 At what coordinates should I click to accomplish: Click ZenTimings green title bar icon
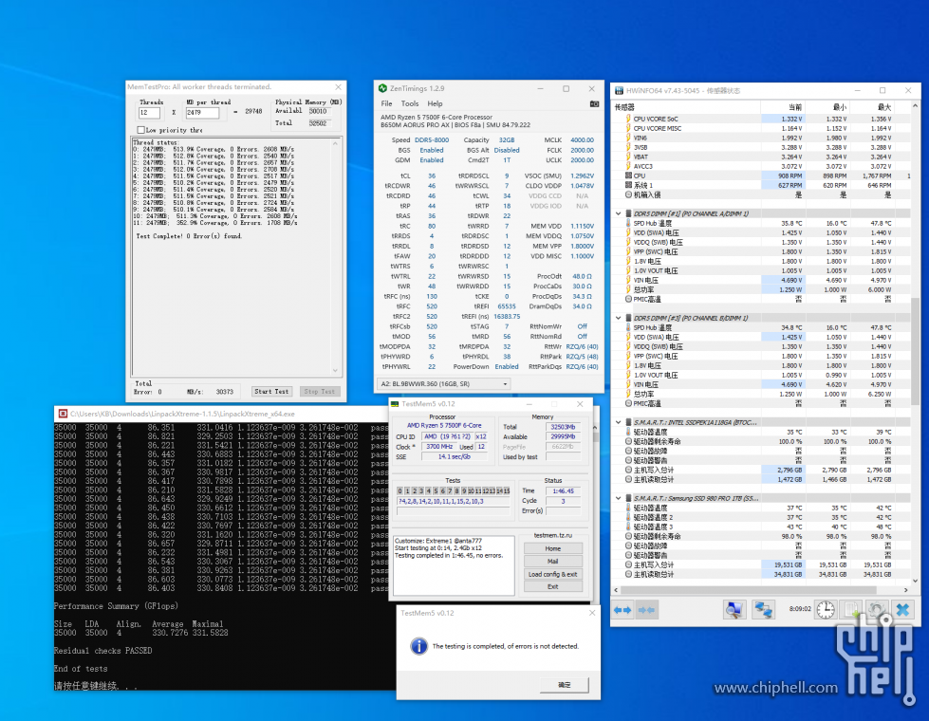coord(382,88)
